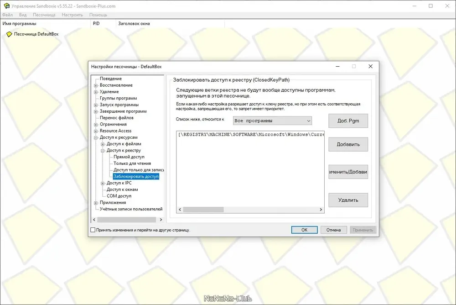Click the yellow DefaultBox sandbox icon
This screenshot has width=456, height=305.
pos(9,34)
